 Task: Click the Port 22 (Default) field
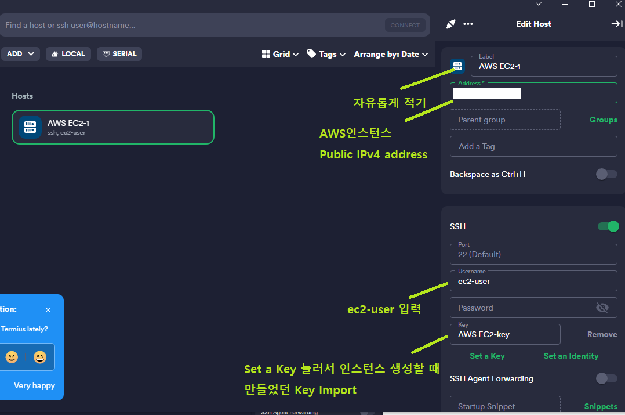coord(533,254)
